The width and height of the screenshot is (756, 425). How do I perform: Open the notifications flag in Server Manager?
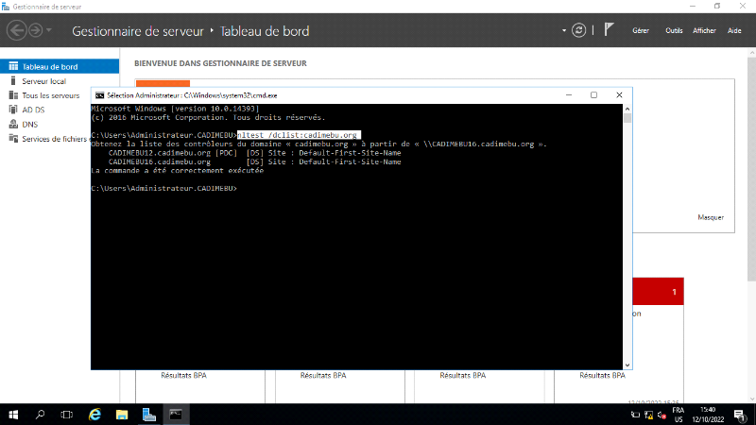[609, 30]
